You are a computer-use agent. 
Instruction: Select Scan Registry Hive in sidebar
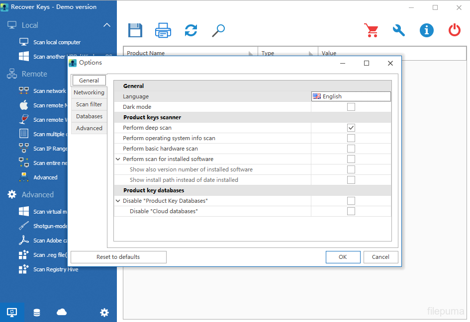click(55, 269)
